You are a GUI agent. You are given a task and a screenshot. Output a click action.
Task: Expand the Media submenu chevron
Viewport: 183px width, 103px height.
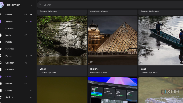[31, 35]
